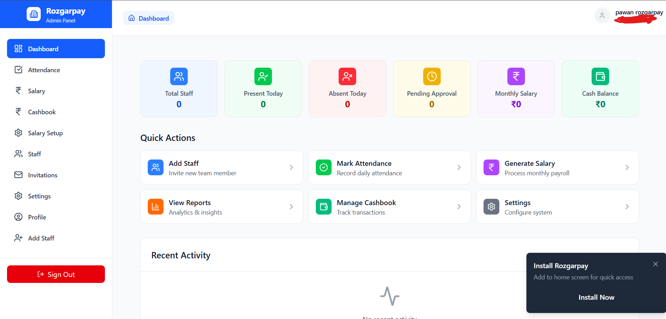
Task: Click the user avatar icon in the header
Action: click(x=602, y=15)
